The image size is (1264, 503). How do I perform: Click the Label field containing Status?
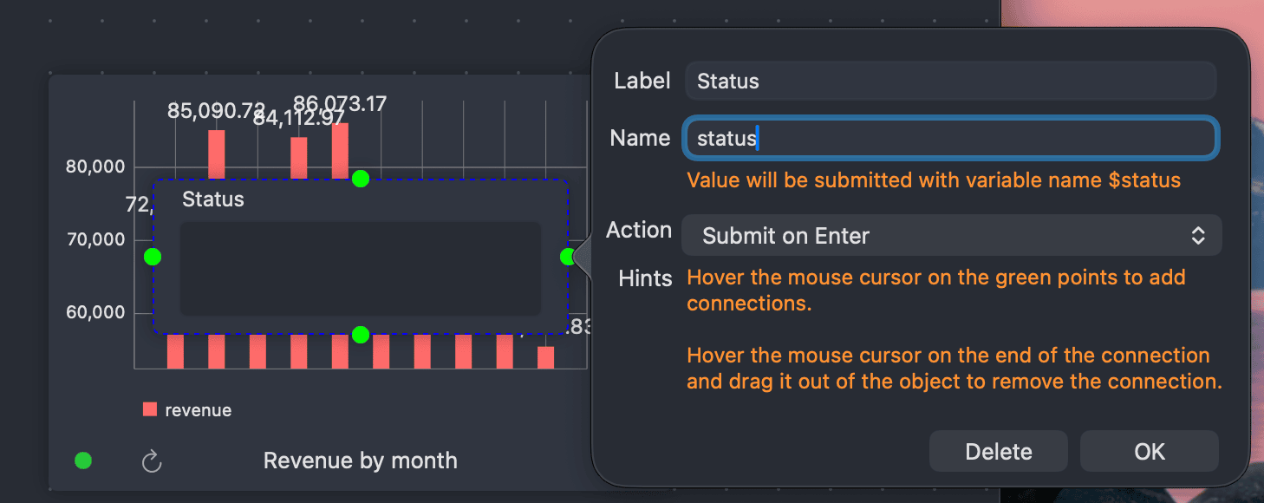[x=951, y=82]
